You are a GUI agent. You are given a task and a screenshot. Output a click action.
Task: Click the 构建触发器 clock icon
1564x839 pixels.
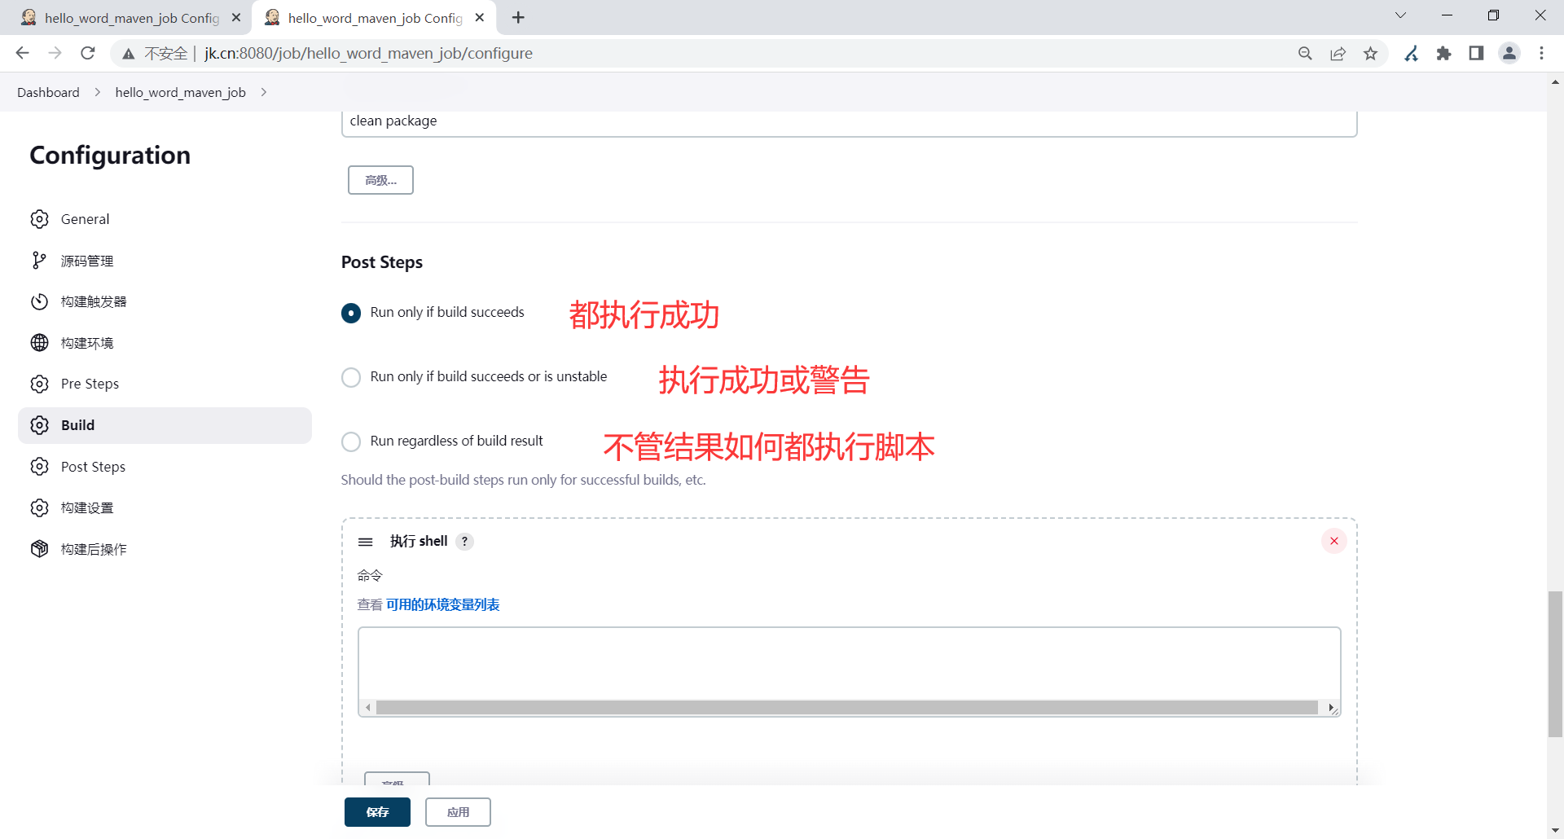pyautogui.click(x=39, y=301)
